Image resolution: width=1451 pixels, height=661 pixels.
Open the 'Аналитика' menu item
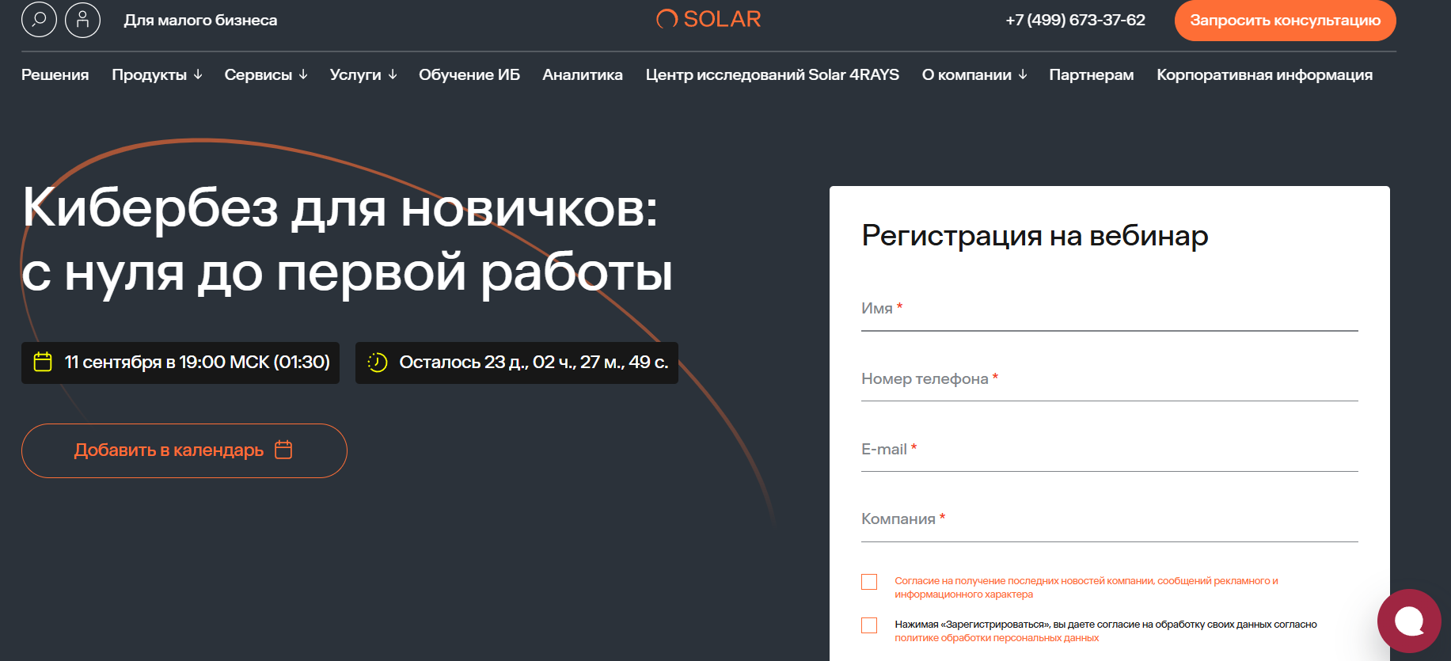pyautogui.click(x=582, y=74)
